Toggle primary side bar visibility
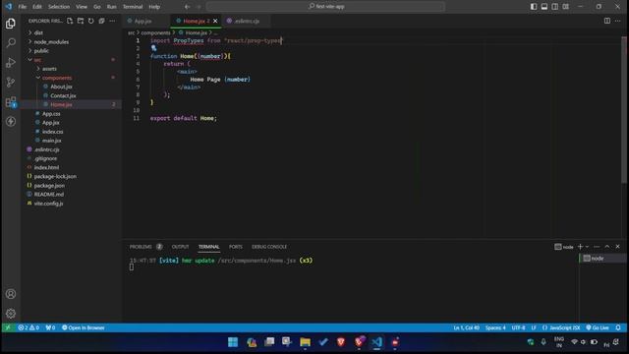Viewport: 629px width, 354px height. click(534, 7)
